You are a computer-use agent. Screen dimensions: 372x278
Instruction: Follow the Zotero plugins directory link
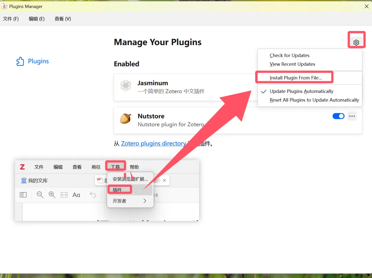pos(154,143)
